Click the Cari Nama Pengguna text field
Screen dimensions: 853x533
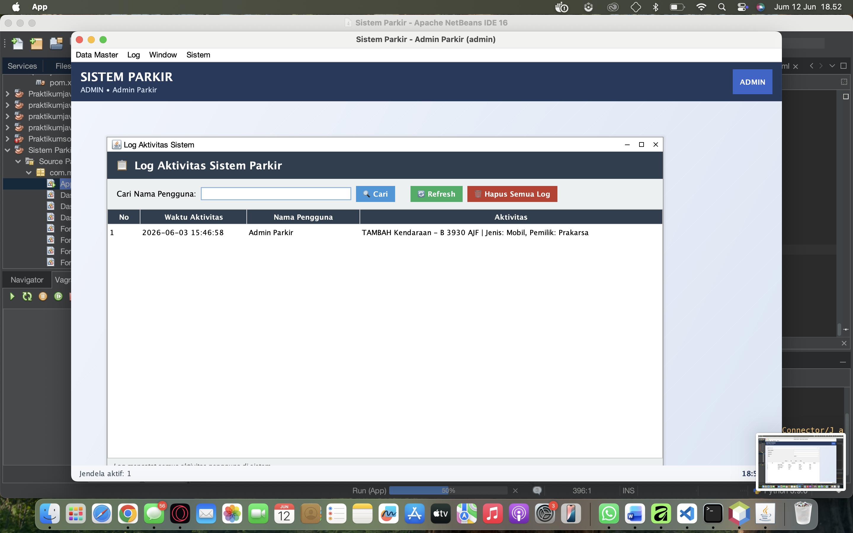pos(276,194)
